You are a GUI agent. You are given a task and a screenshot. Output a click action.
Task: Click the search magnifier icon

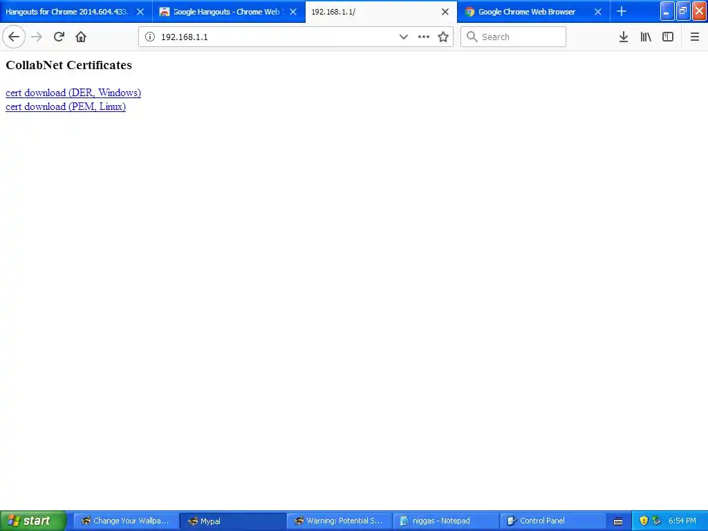click(472, 37)
